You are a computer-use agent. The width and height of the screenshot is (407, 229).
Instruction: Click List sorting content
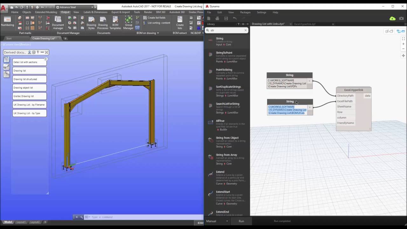coord(157,23)
